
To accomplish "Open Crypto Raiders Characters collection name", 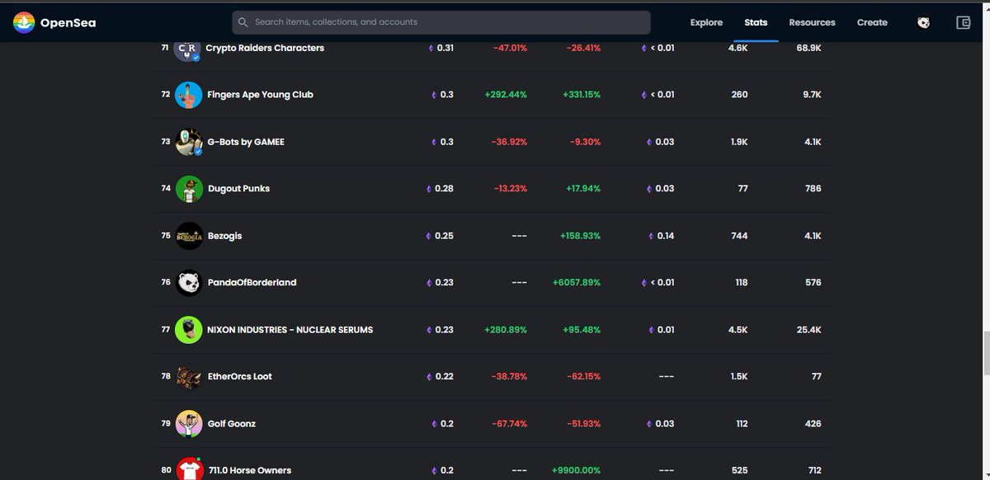I will pos(265,48).
